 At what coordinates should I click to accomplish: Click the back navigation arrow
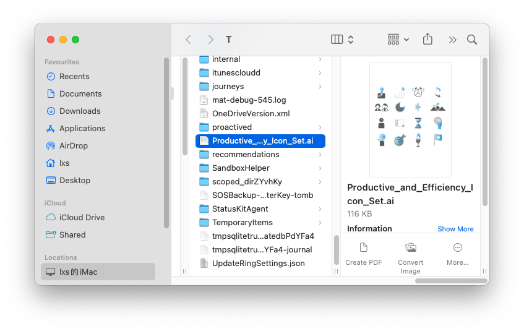[188, 40]
